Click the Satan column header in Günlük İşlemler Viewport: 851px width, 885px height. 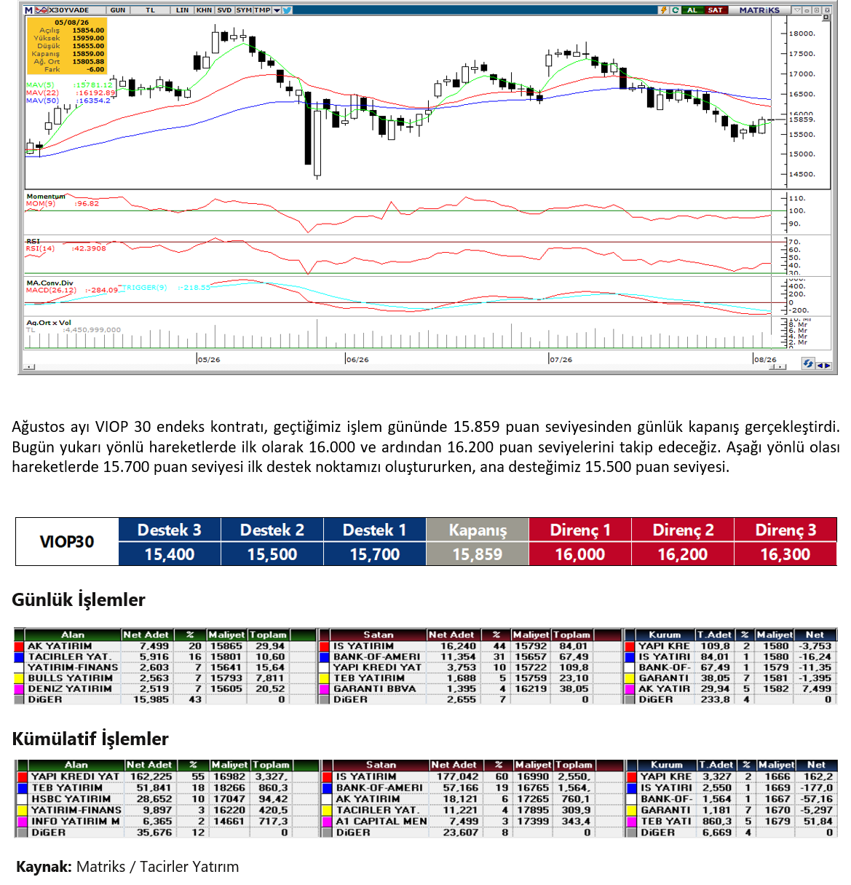379,635
